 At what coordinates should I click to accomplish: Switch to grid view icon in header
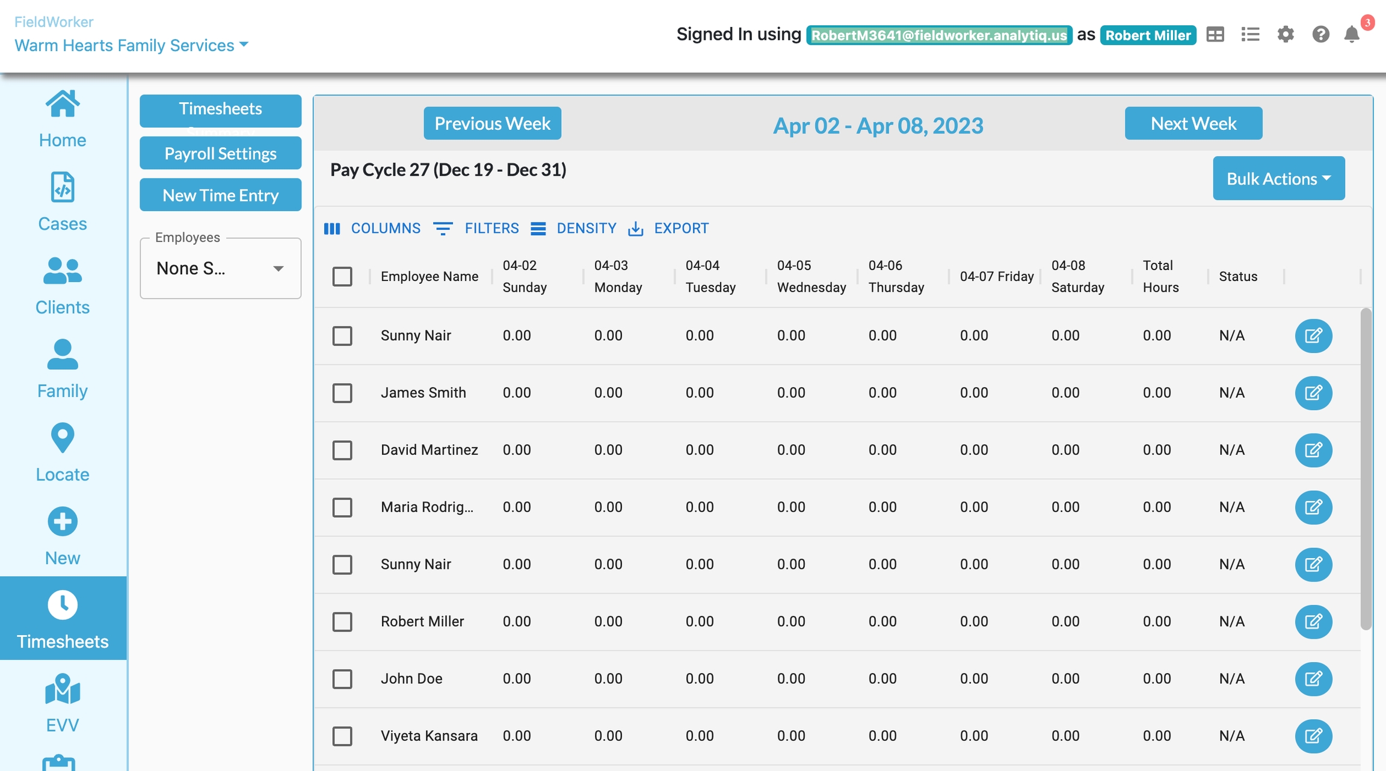[1215, 34]
